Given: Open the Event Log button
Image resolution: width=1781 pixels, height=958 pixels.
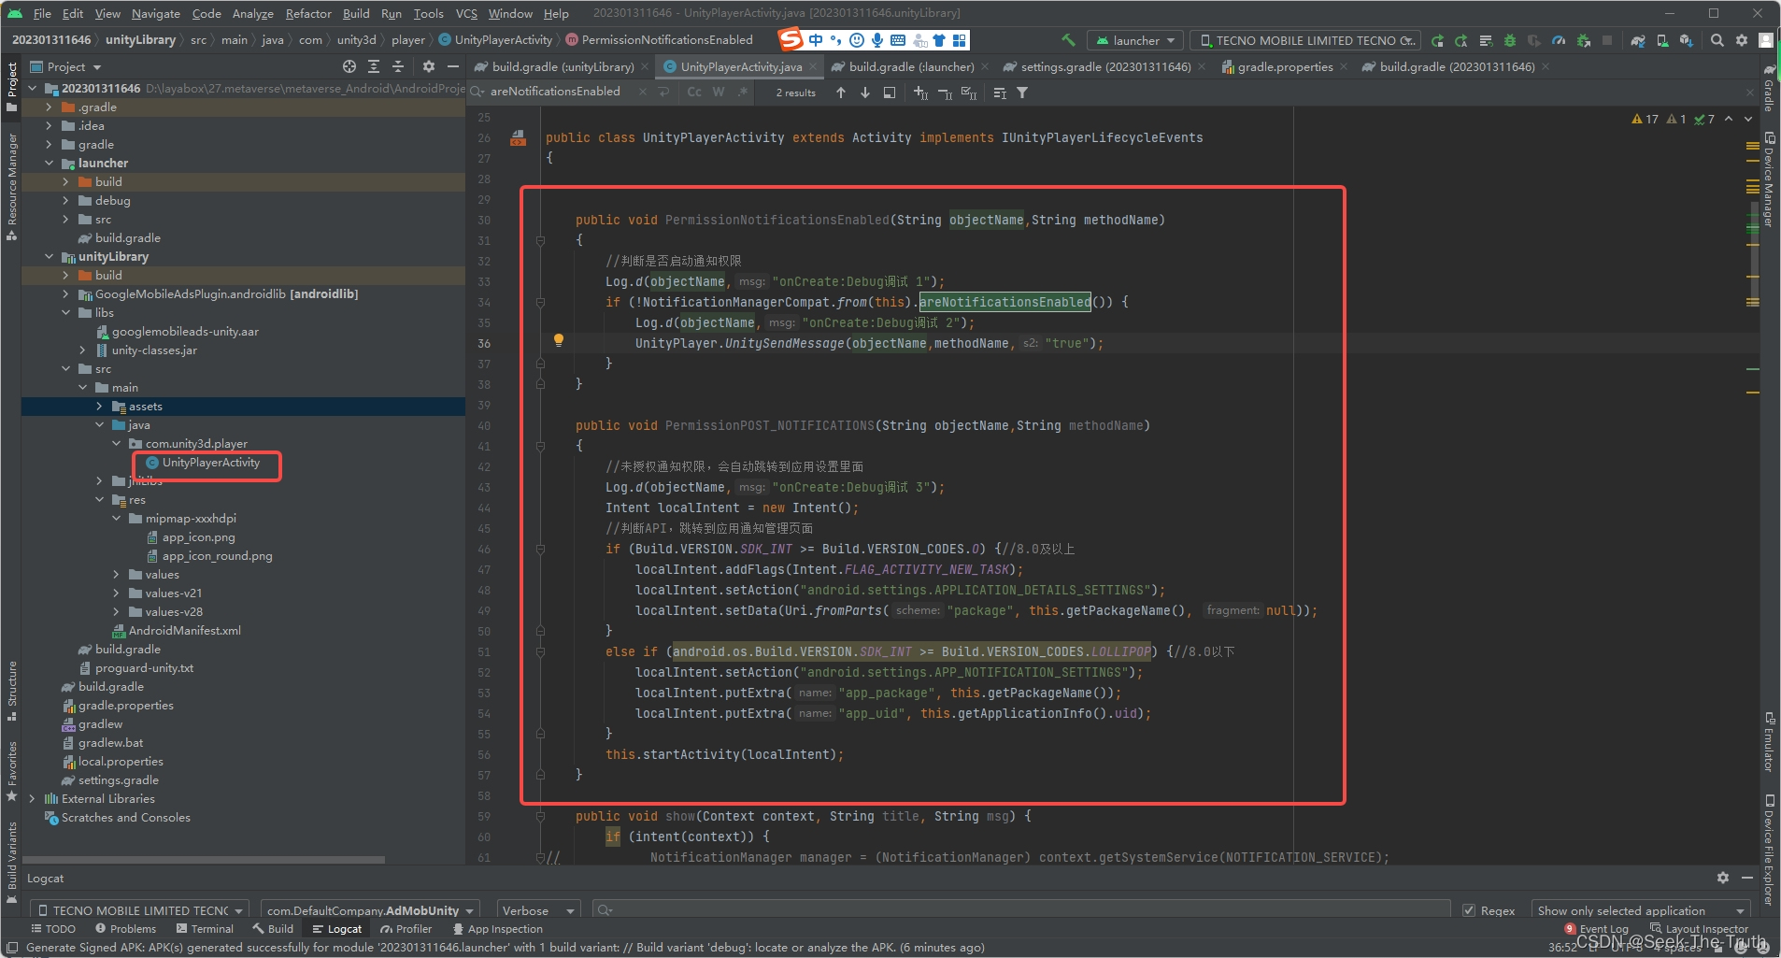Looking at the screenshot, I should tap(1596, 929).
